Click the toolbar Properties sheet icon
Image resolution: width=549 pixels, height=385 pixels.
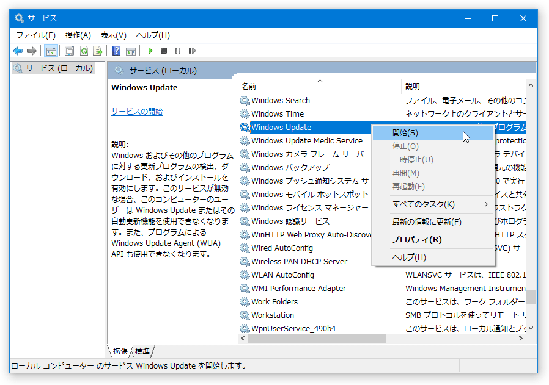pyautogui.click(x=69, y=51)
